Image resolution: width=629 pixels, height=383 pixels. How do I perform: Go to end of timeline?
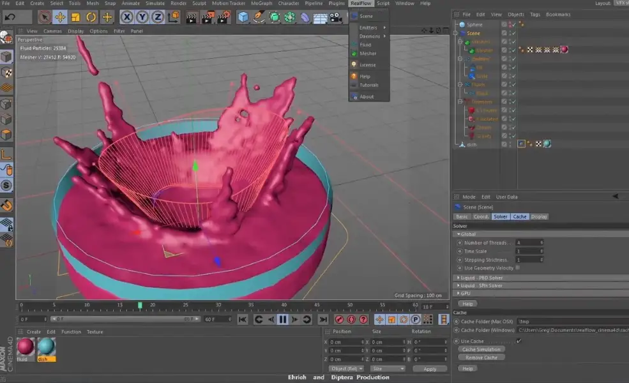pyautogui.click(x=323, y=319)
